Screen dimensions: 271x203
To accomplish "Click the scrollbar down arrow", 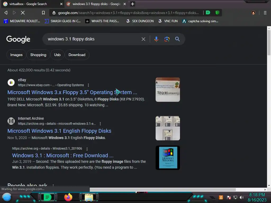I will (269, 186).
